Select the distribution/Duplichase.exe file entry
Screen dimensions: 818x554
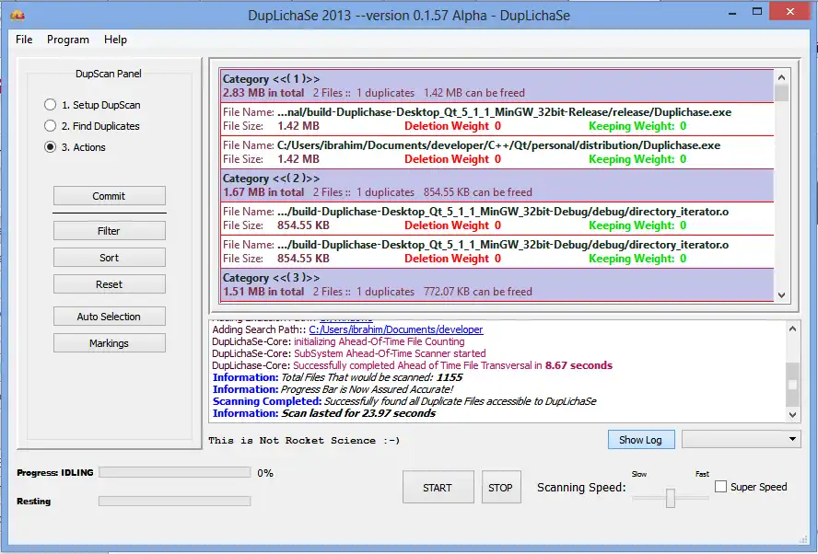pos(497,152)
